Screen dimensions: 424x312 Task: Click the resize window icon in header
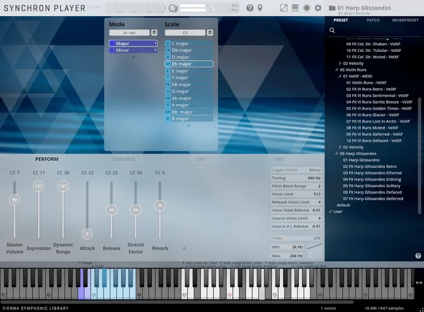(x=284, y=8)
